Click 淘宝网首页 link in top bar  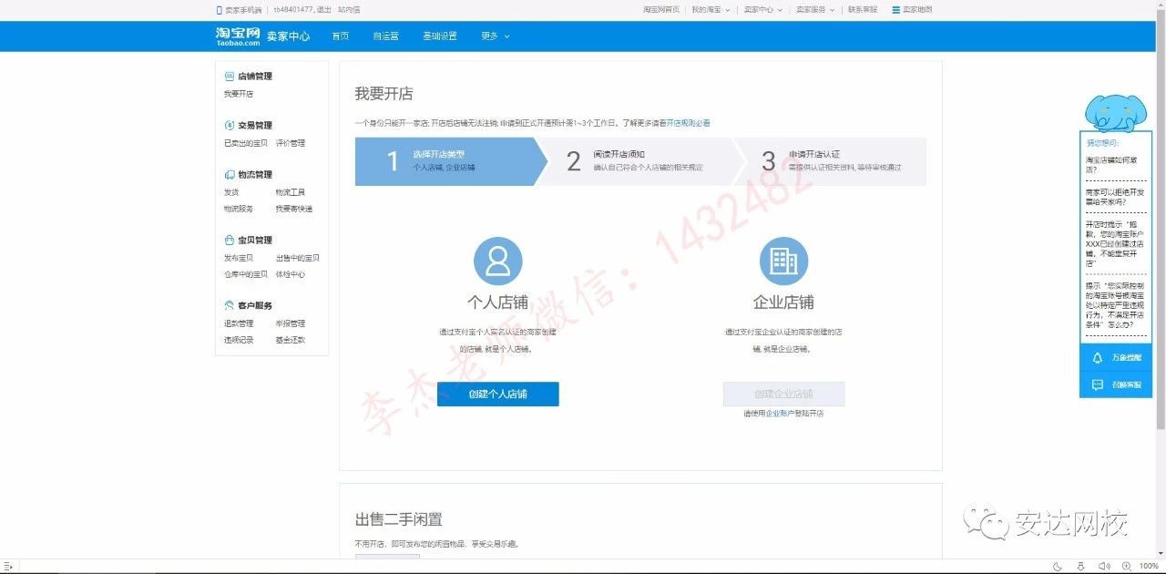[660, 10]
